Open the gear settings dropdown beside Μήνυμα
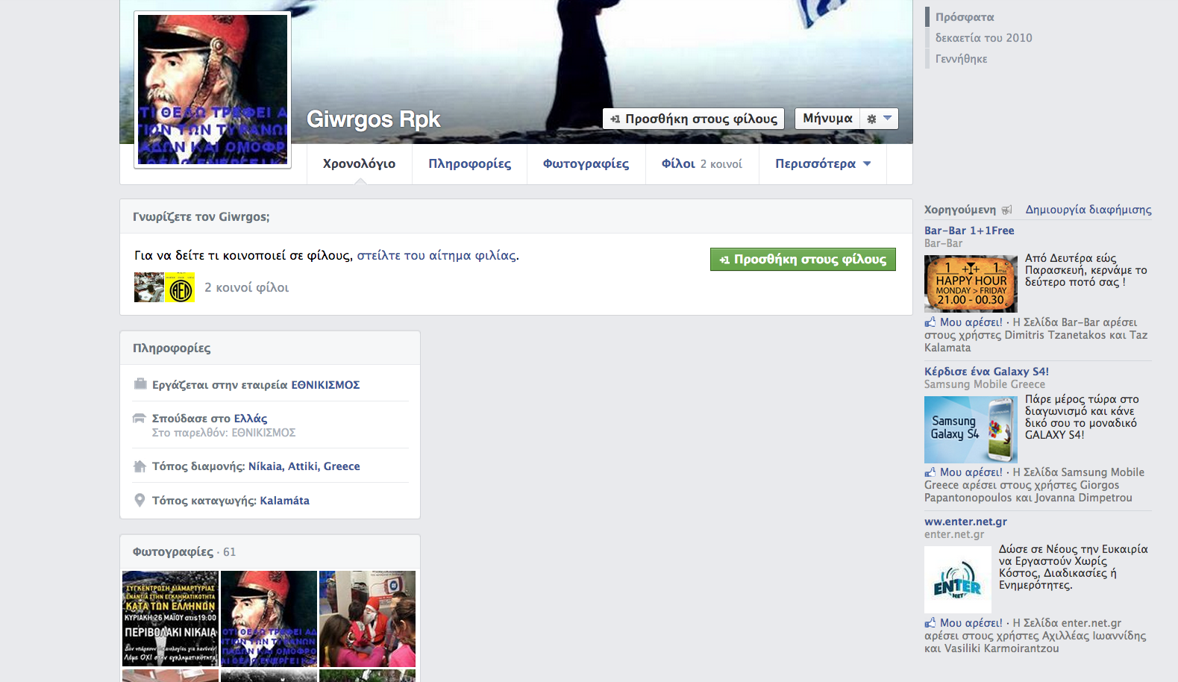1178x682 pixels. click(x=879, y=119)
